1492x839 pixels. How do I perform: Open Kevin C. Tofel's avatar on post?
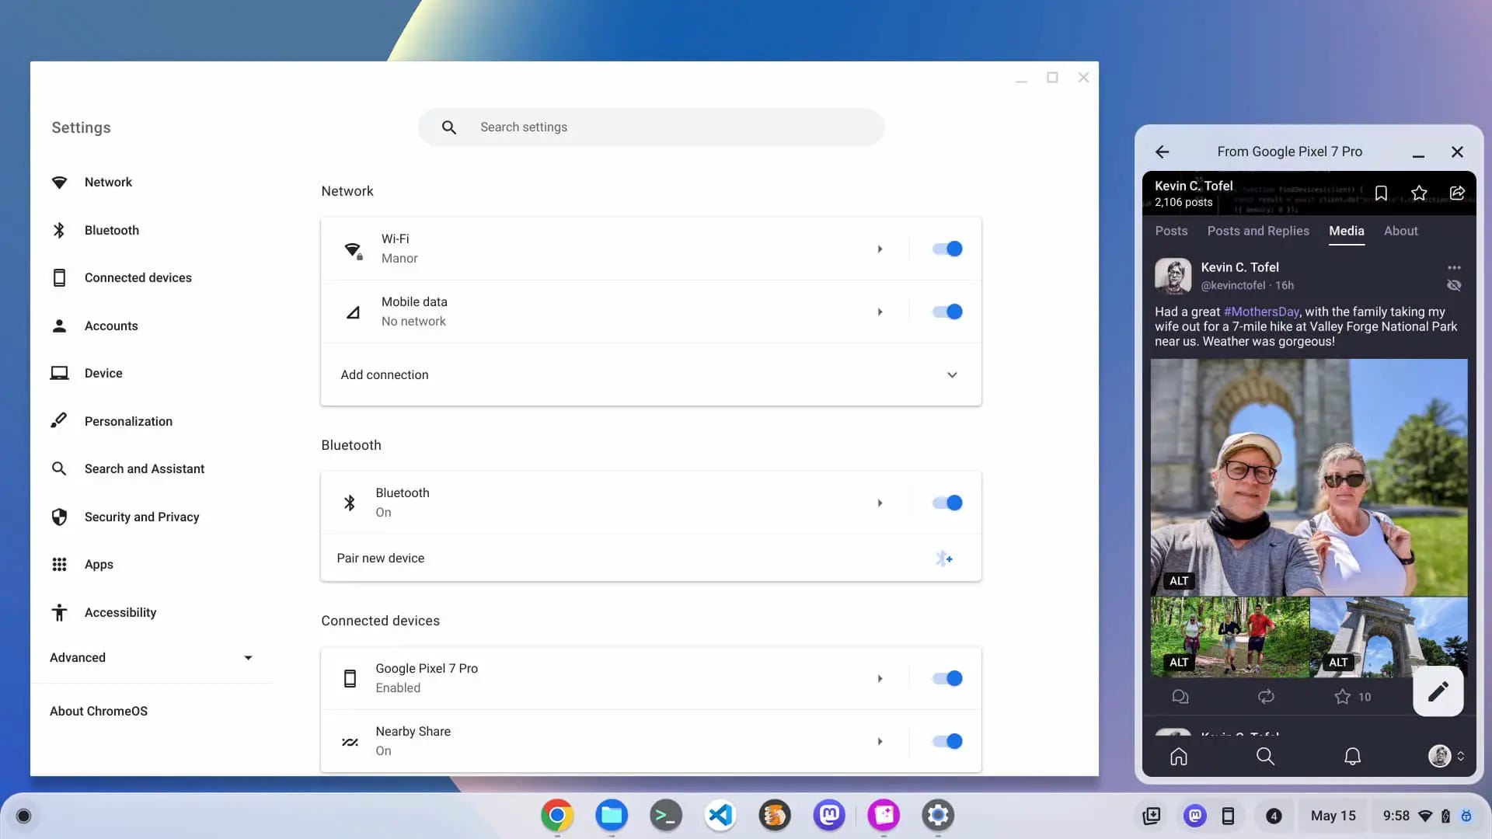tap(1173, 276)
